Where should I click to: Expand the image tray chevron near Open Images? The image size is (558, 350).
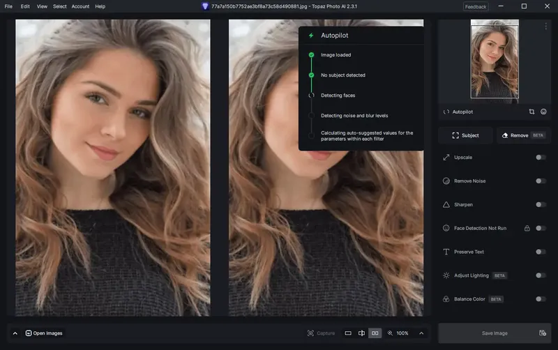(x=15, y=333)
